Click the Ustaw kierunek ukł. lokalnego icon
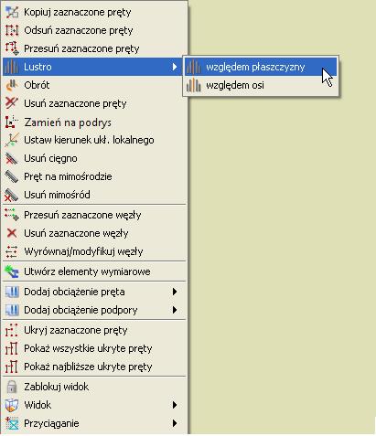 [x=12, y=140]
